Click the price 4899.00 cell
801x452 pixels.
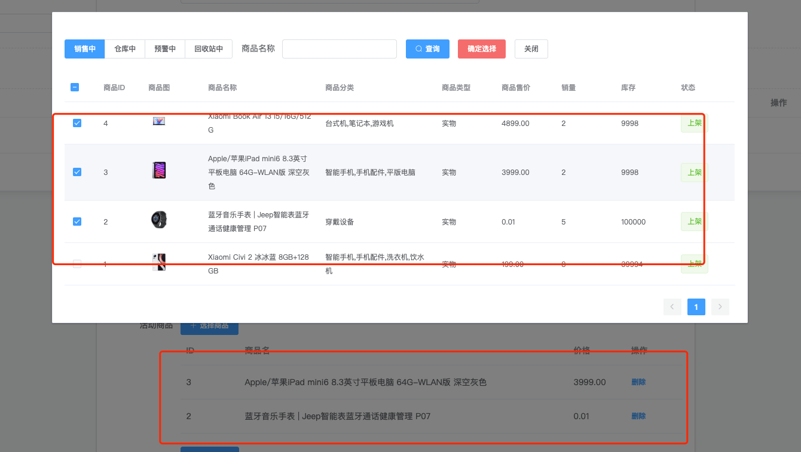point(515,124)
